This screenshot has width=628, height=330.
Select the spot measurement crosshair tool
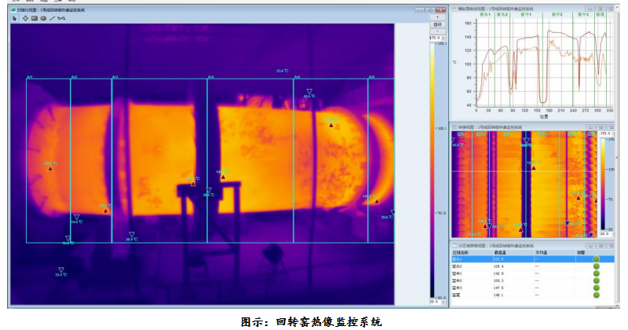click(24, 18)
